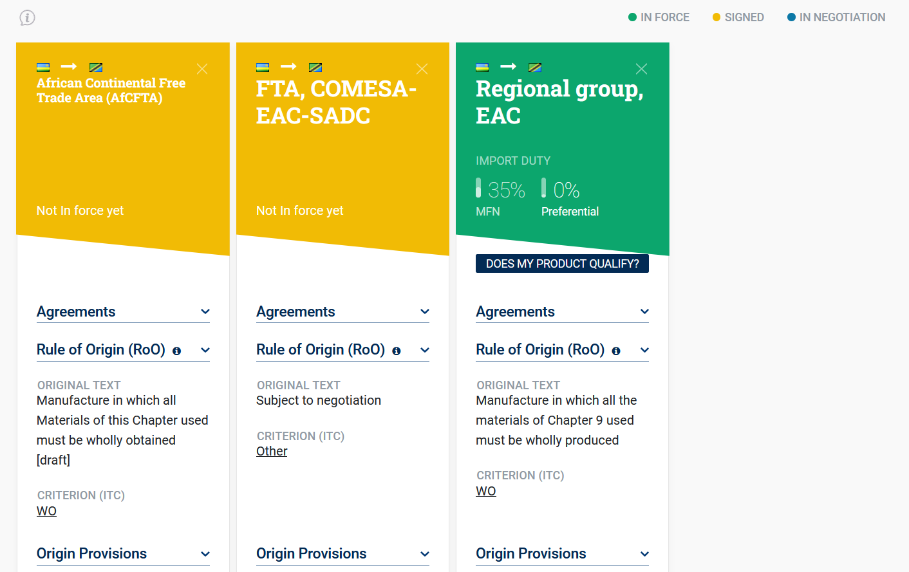Open Origin Provisions in the COMESA-EAC-SADC card
Viewport: 909px width, 572px height.
click(425, 554)
